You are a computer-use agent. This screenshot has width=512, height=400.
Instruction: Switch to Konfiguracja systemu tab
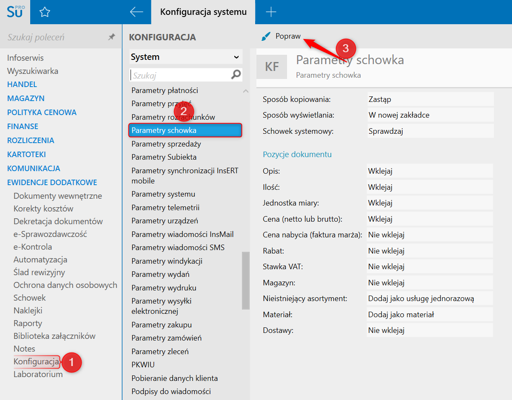[x=203, y=12]
